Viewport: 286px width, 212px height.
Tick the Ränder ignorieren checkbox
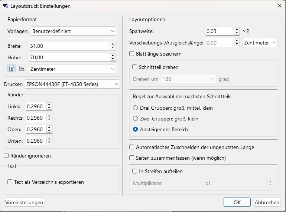6,156
